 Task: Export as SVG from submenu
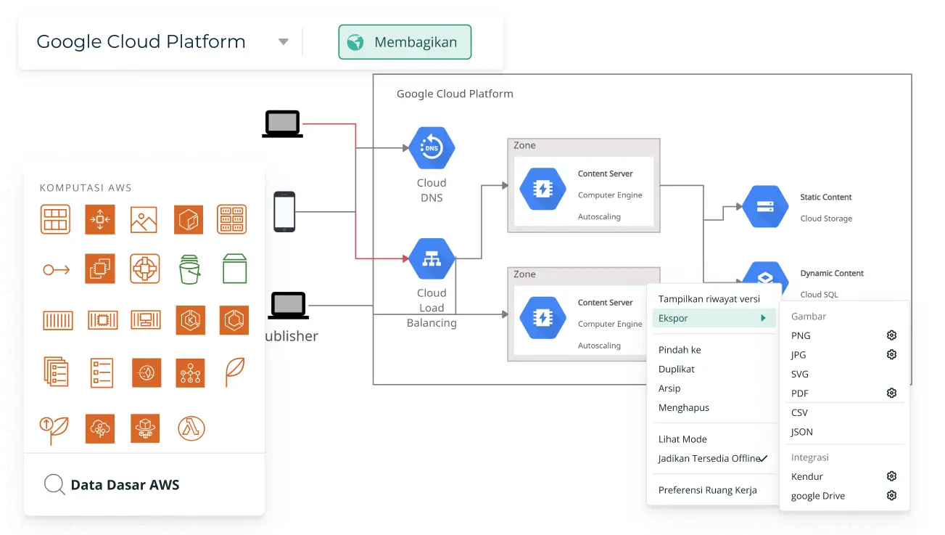coord(800,374)
